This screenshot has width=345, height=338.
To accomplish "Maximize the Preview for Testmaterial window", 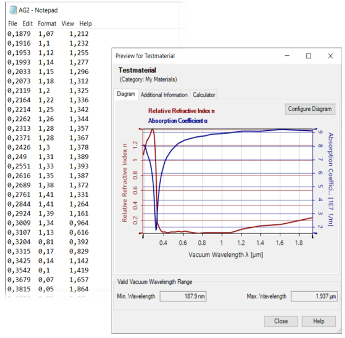I will [308, 56].
